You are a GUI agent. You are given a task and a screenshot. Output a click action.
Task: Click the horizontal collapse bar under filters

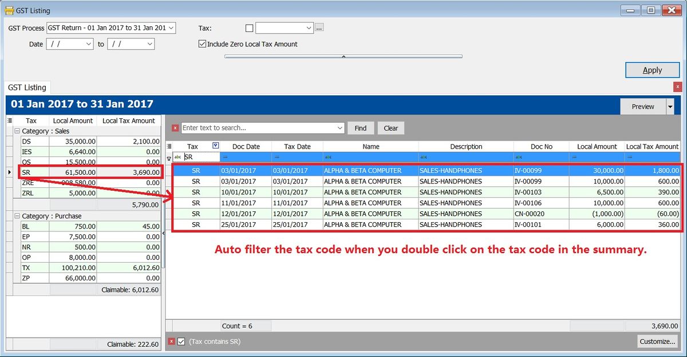(343, 57)
